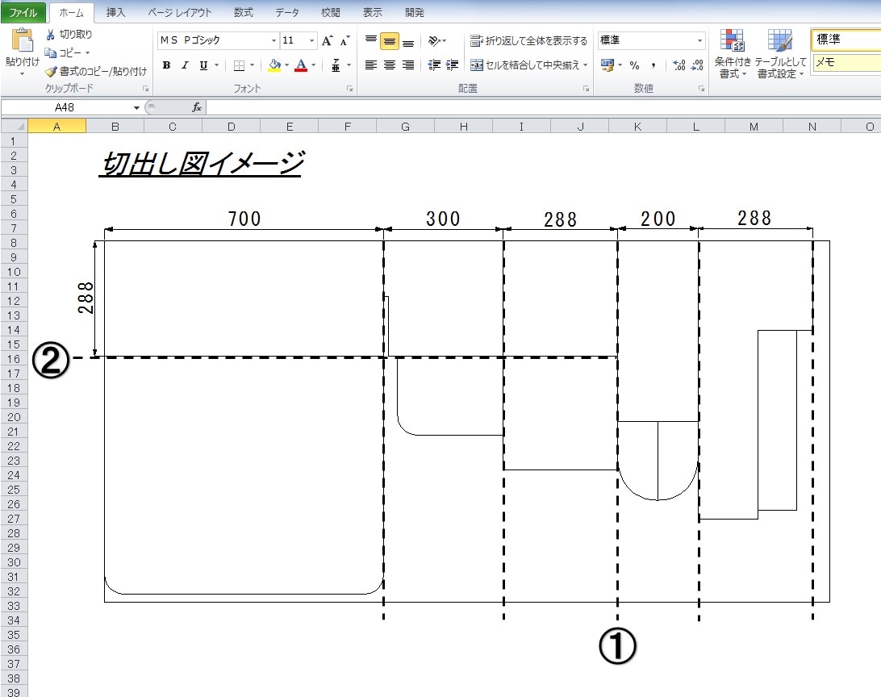881x697 pixels.
Task: Click into the formula bar
Action: (543, 107)
